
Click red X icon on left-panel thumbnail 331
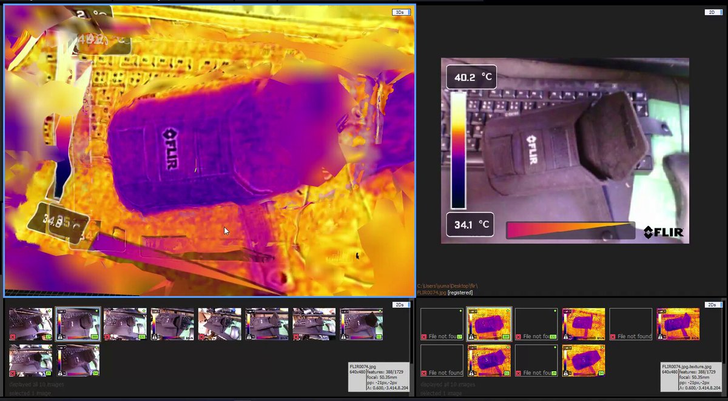107,336
